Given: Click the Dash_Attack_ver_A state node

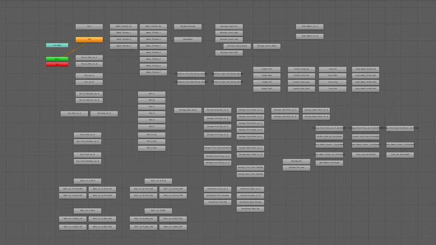Looking at the screenshot, I should click(x=310, y=26).
